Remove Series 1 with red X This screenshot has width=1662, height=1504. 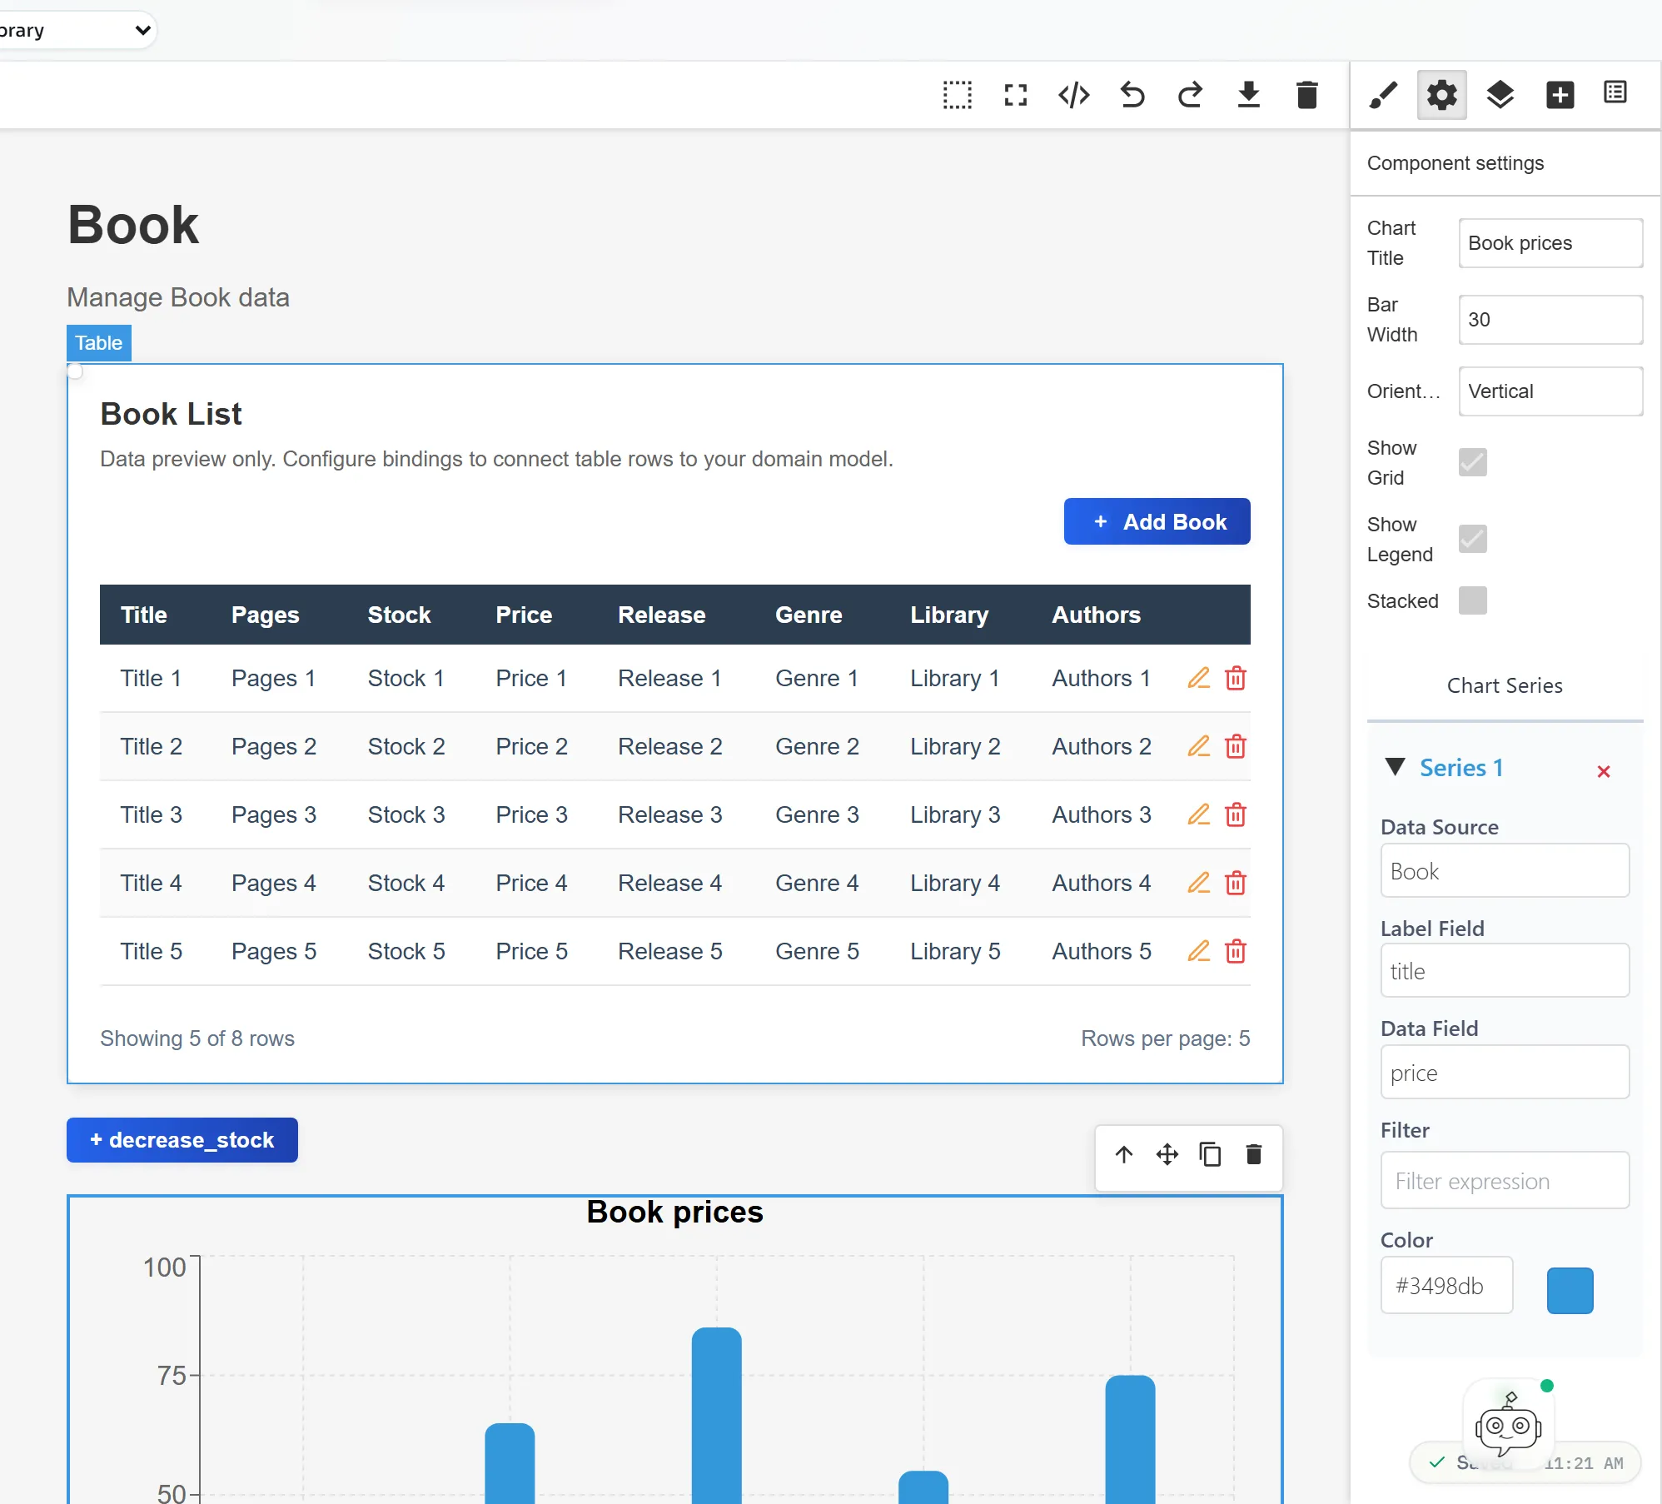click(x=1604, y=771)
